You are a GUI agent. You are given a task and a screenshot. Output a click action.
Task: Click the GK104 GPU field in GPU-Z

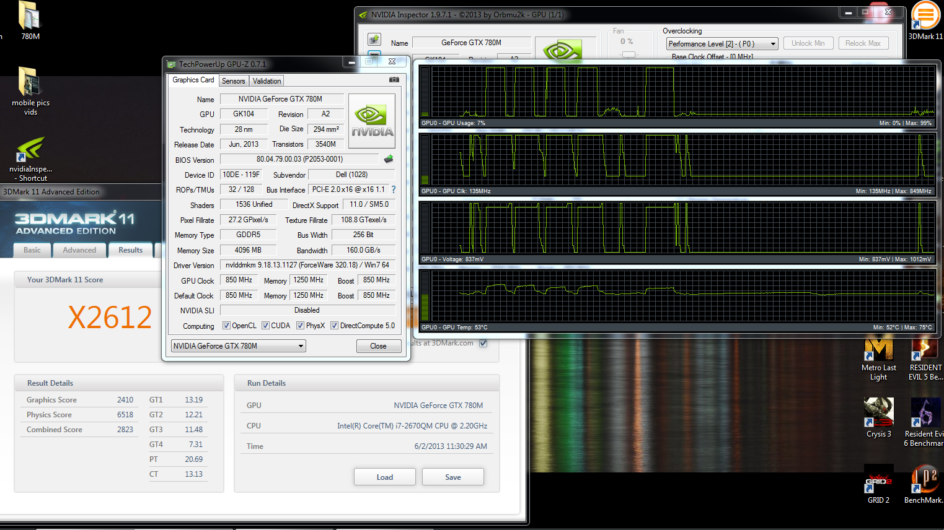click(244, 114)
